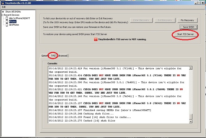Select the highlighted iPhone device
This screenshot has width=206, height=138.
click(13, 22)
